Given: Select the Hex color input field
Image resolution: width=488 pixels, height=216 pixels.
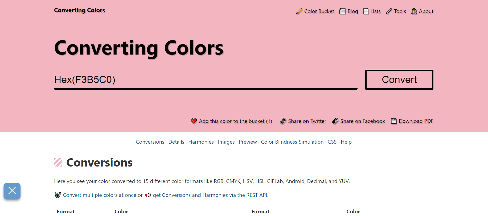Looking at the screenshot, I should coord(205,80).
